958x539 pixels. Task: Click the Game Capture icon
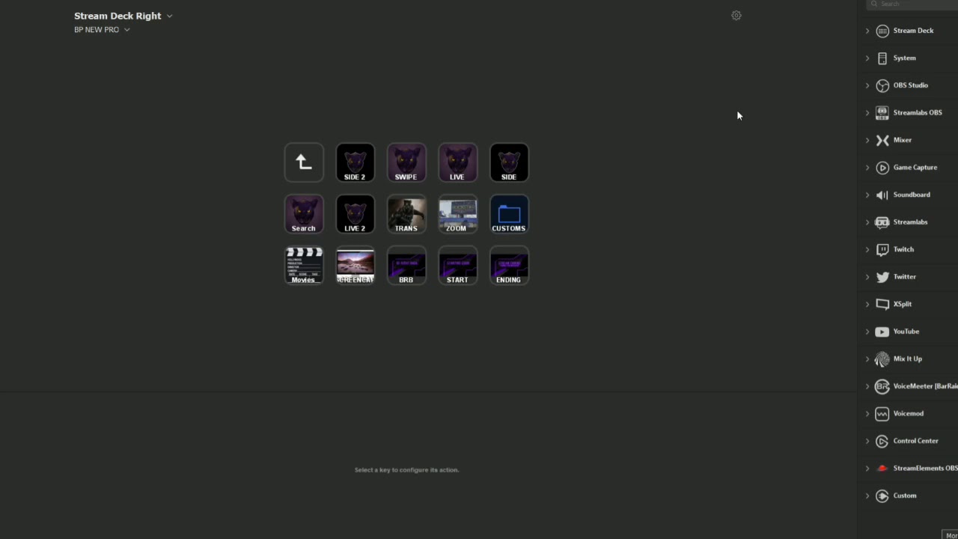pos(882,168)
